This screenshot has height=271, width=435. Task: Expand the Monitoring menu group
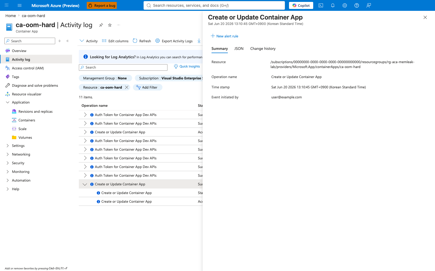(x=8, y=172)
